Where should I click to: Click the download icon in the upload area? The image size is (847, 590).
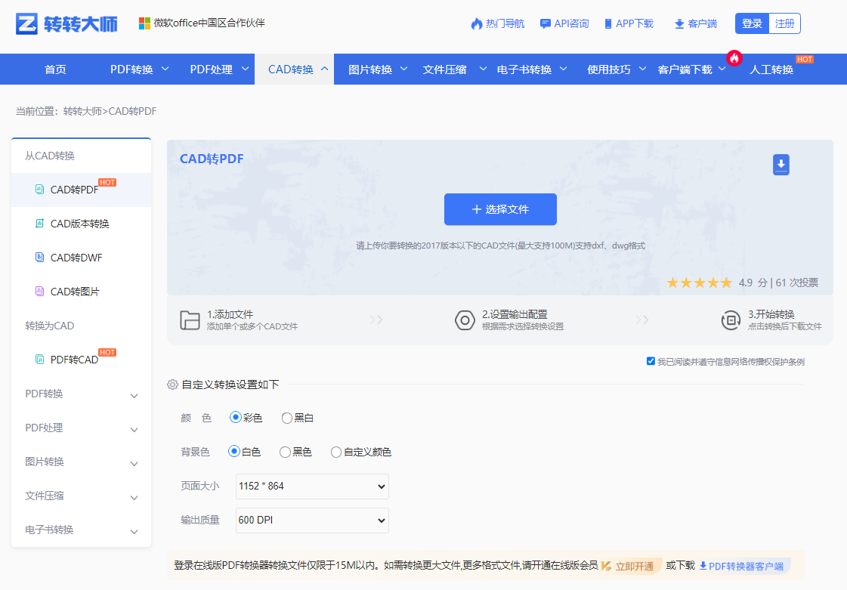[x=781, y=164]
